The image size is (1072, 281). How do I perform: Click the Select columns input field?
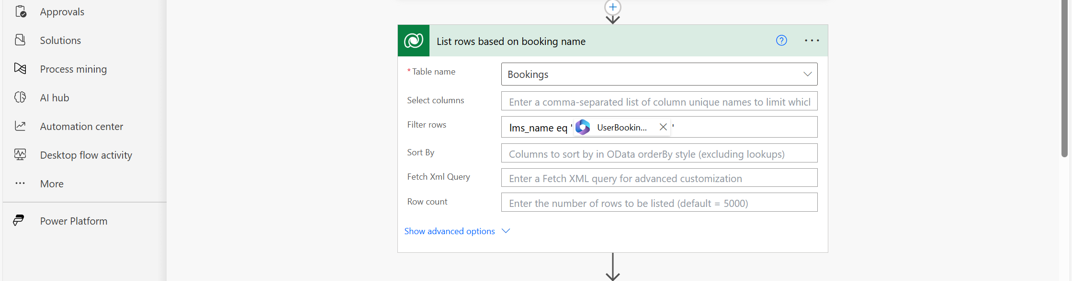(659, 102)
